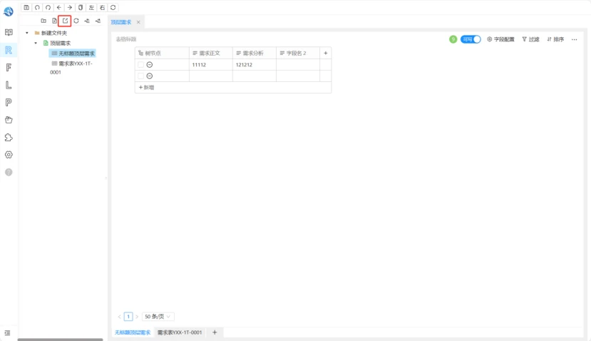Add a new column with plus button
Image resolution: width=591 pixels, height=341 pixels.
pyautogui.click(x=326, y=54)
